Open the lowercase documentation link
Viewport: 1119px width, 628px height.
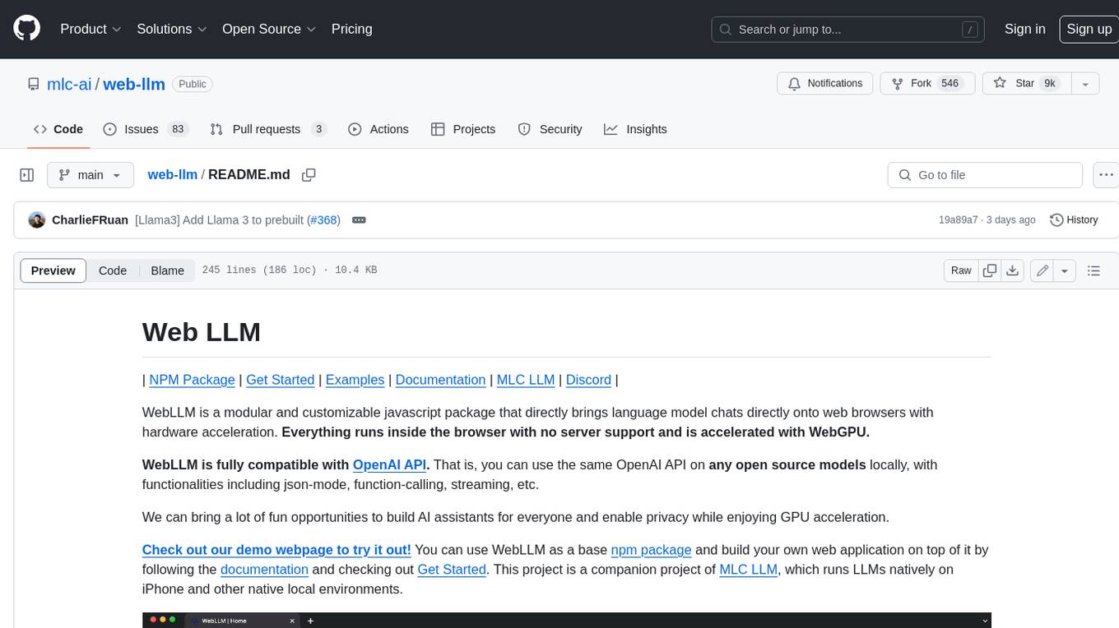[264, 570]
